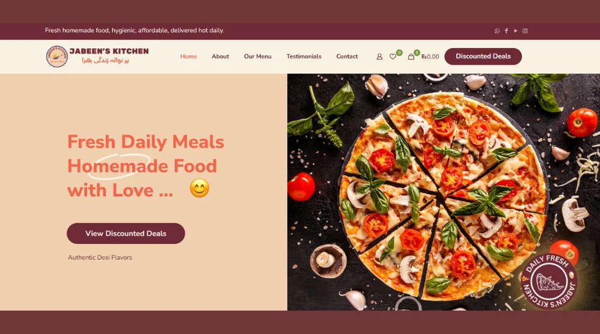Image resolution: width=600 pixels, height=334 pixels.
Task: Click the Discounted Deals header button
Action: point(483,56)
